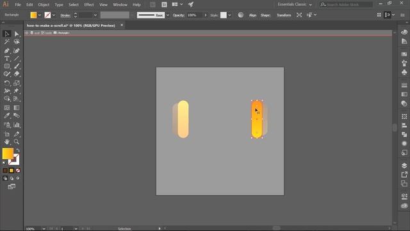Click the Align link in control bar
Screen dimensions: 410x231
pos(252,15)
